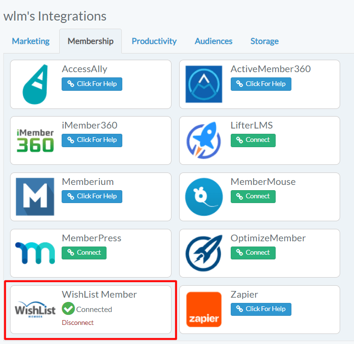Click the orange Zapier logo
This screenshot has height=344, width=354.
coord(204,309)
